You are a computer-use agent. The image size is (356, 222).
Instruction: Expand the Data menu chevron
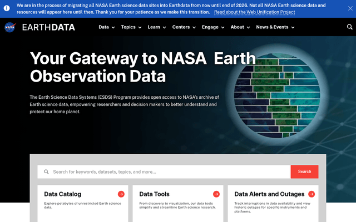coord(113,27)
